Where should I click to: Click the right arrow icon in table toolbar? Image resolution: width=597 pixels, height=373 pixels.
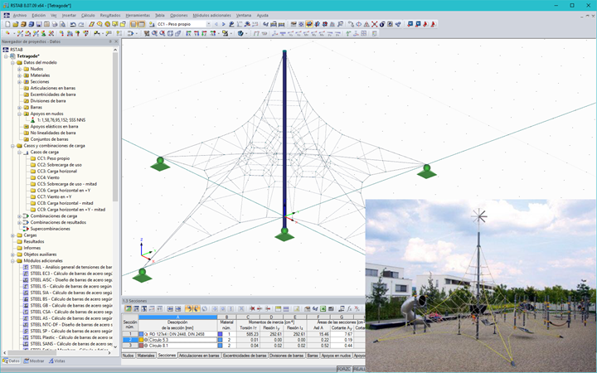177,308
